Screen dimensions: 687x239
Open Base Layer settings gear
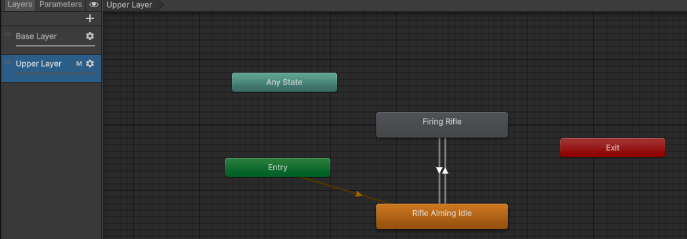(90, 36)
